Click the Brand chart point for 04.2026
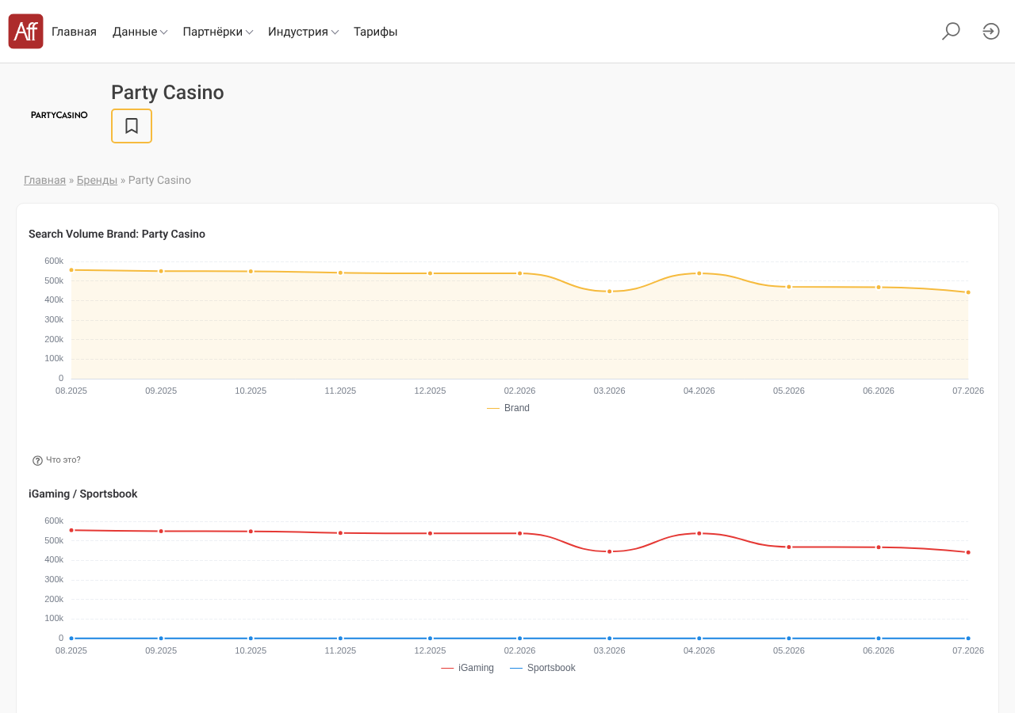The height and width of the screenshot is (713, 1015). 699,273
